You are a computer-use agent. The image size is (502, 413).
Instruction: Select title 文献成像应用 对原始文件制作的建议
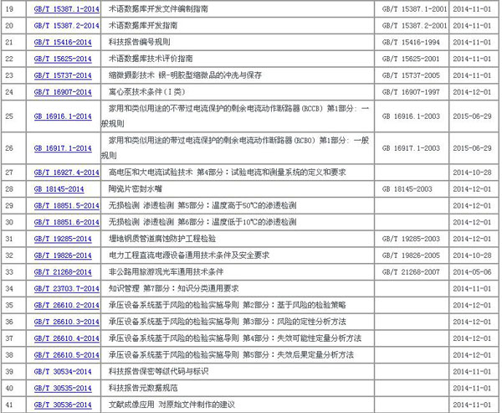click(172, 405)
